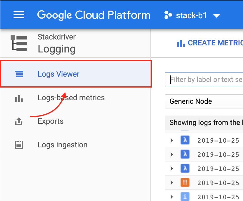Focus the Filter by label or text search field
This screenshot has height=201, width=243.
pos(204,80)
